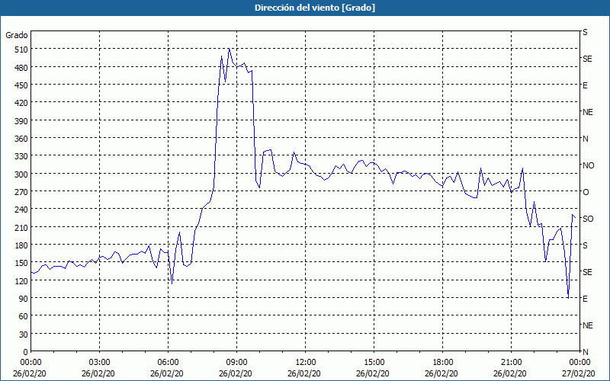Click the 00:00 time label above 26/02/20
This screenshot has height=381, width=610.
[x=30, y=363]
